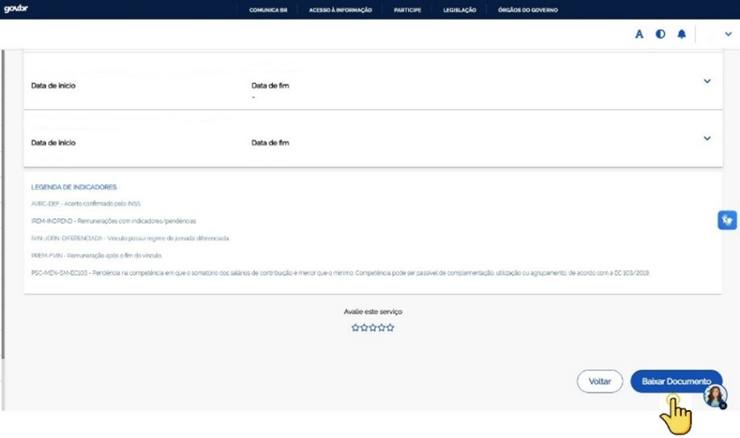Open the virtual assistant avatar chat
The height and width of the screenshot is (438, 740).
point(714,395)
